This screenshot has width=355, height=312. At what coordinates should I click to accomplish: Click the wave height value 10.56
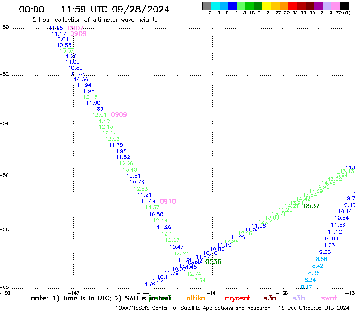point(81,79)
